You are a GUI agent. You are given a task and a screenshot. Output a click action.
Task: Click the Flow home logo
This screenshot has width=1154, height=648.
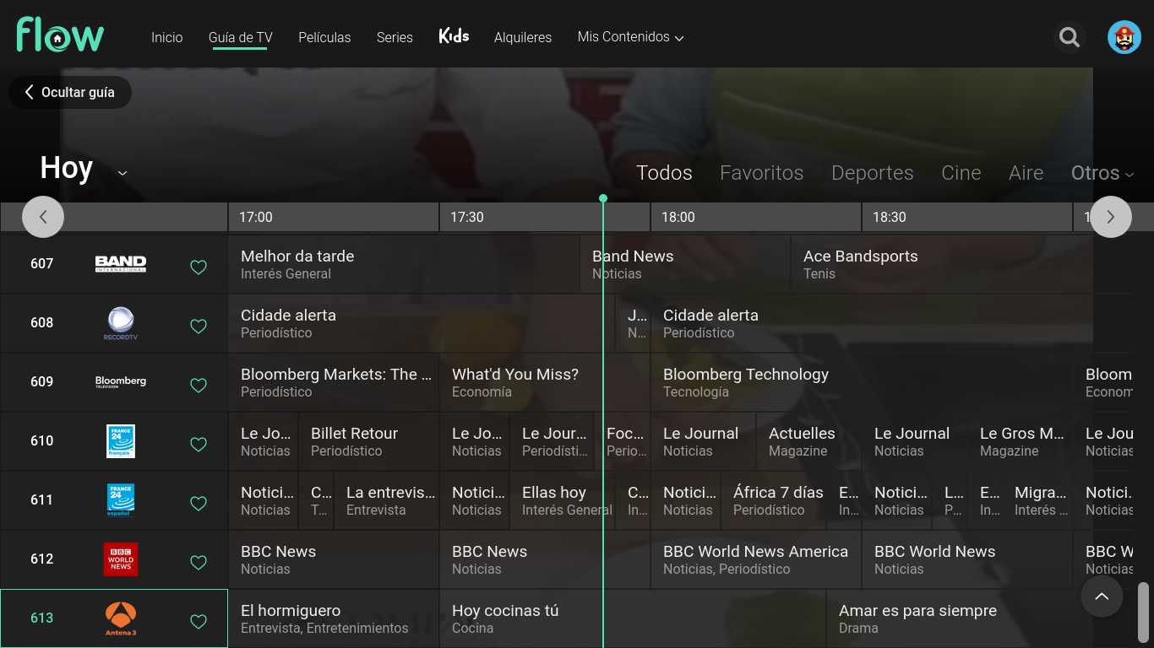click(x=60, y=35)
